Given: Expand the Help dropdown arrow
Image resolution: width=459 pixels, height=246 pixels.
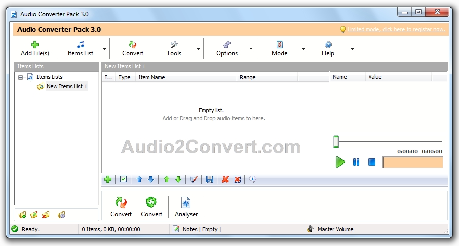Looking at the screenshot, I should (352, 49).
